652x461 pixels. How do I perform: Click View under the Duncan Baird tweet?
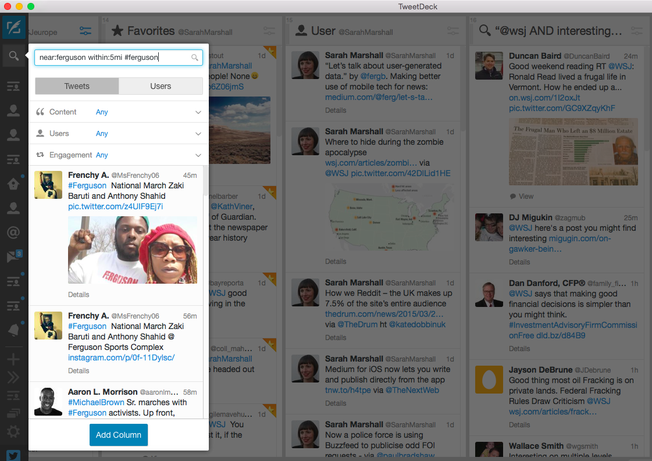click(x=526, y=196)
